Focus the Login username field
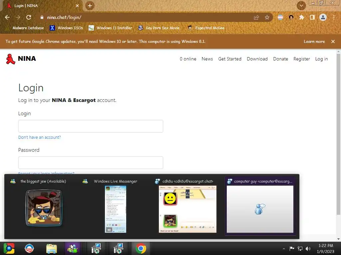 [x=91, y=126]
